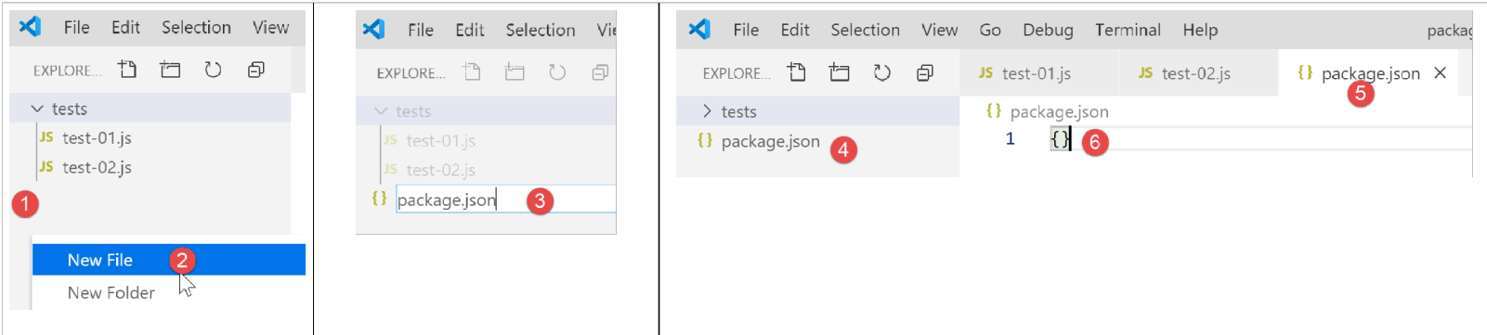Click JS icon beside test-02.js in left panel

coord(46,167)
